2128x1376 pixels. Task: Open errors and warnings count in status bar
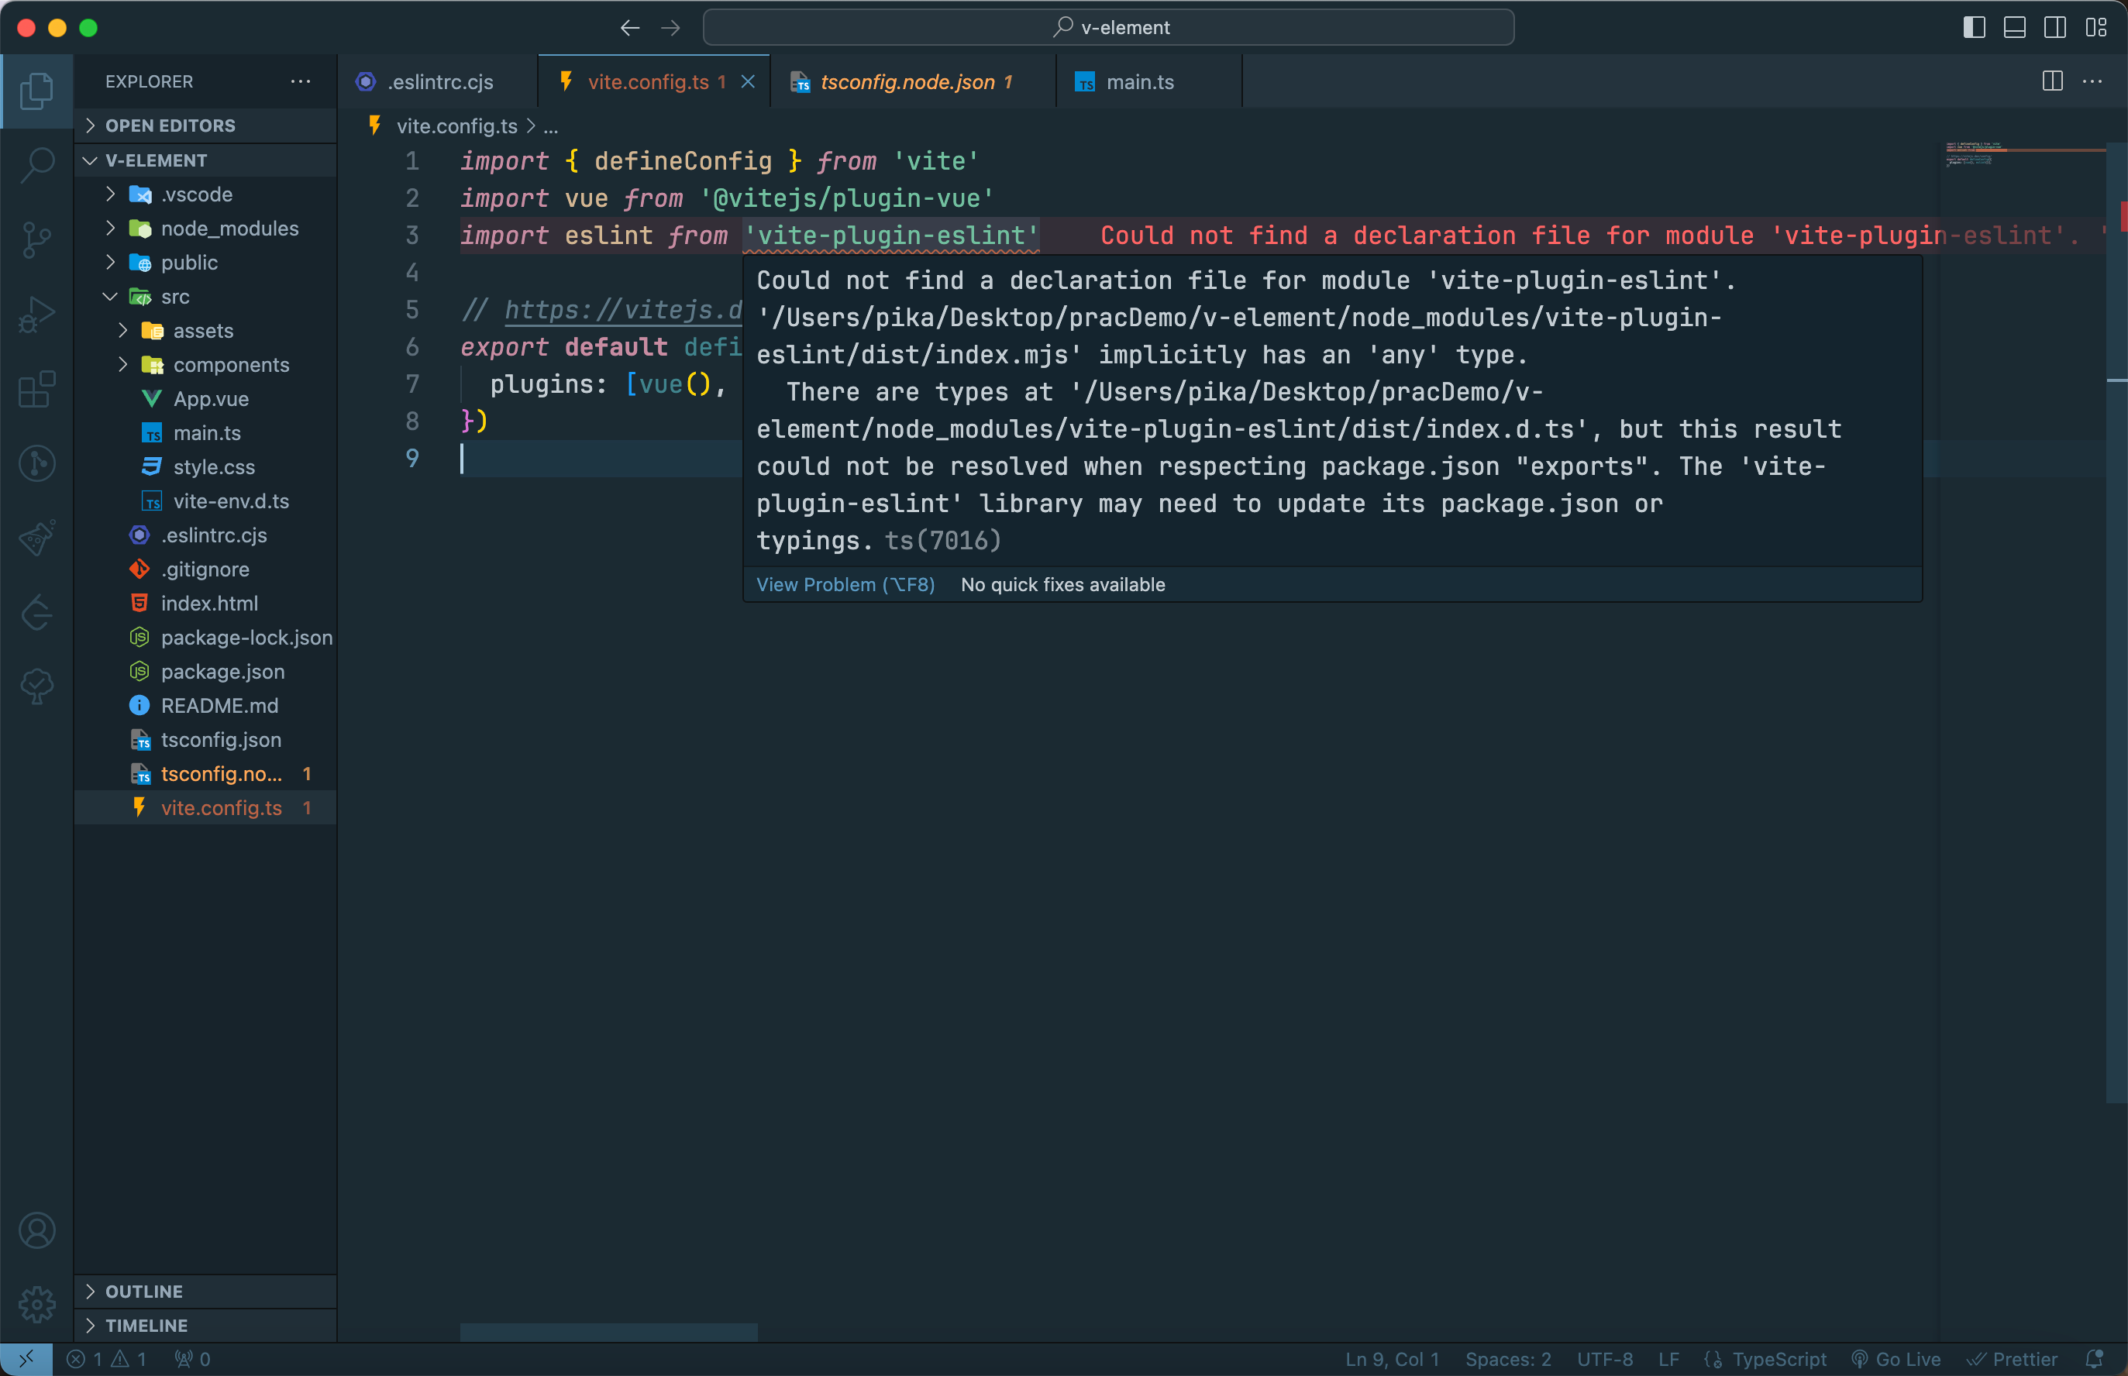106,1359
